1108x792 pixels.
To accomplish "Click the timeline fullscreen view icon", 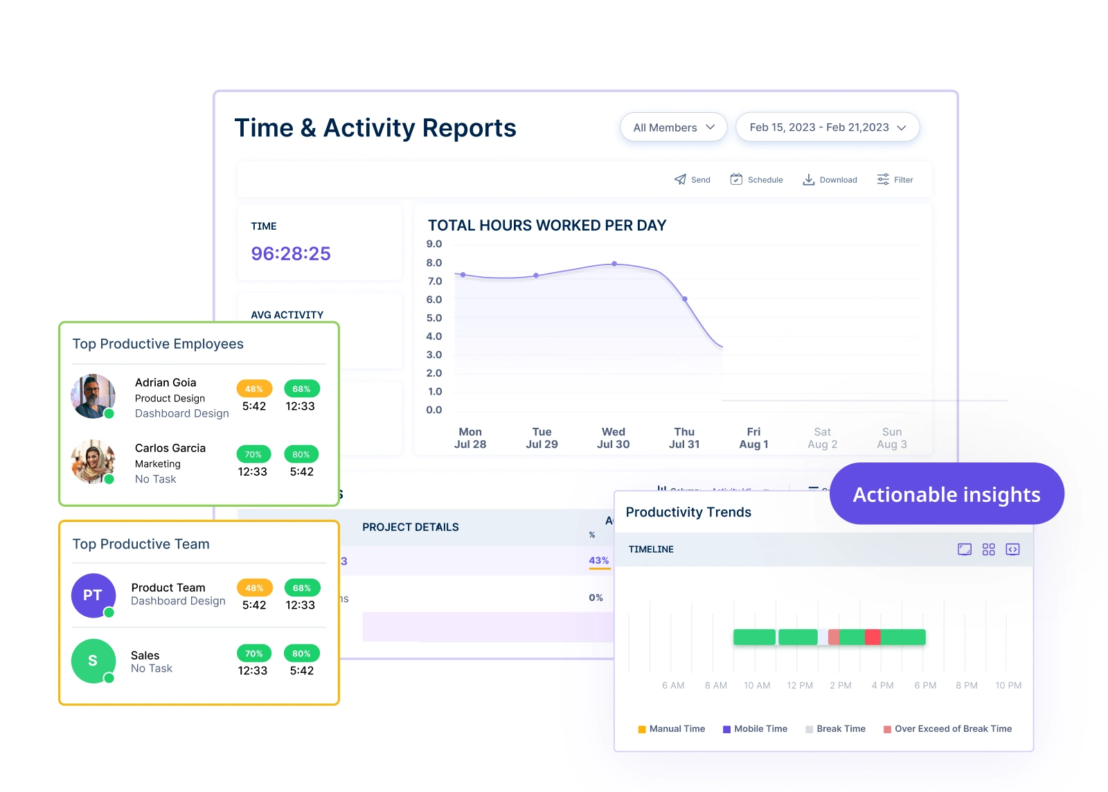I will tap(964, 550).
